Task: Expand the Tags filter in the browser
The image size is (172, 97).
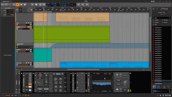Action: coord(156,25)
